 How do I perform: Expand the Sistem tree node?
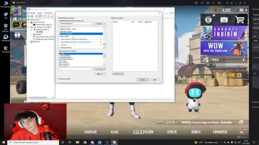pyautogui.click(x=31, y=34)
